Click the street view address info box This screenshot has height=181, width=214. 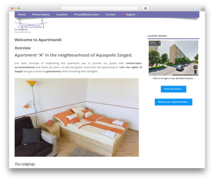pos(155,43)
